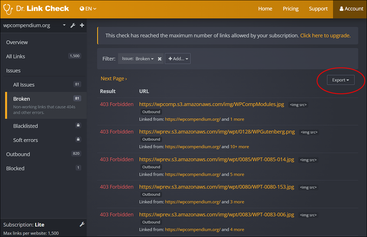Open the WPGutenberg.png broken link
Screen dimensions: 367x237
(x=217, y=132)
